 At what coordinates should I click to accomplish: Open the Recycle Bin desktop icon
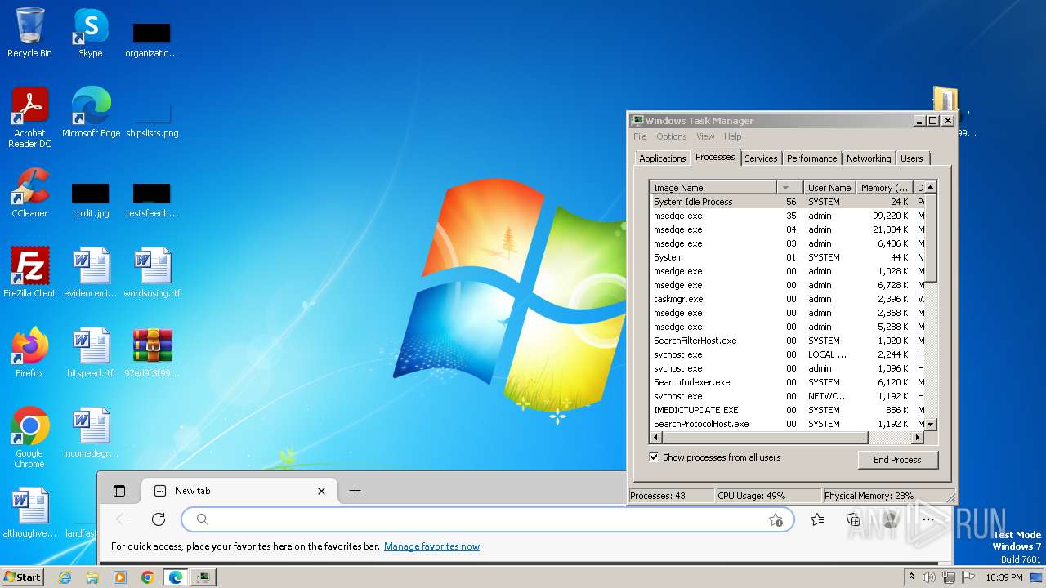pyautogui.click(x=30, y=33)
